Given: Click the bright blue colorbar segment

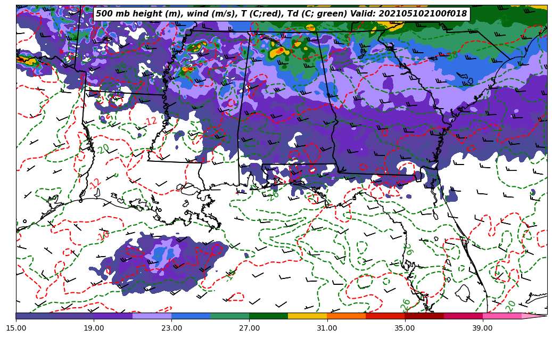Looking at the screenshot, I should (x=191, y=316).
